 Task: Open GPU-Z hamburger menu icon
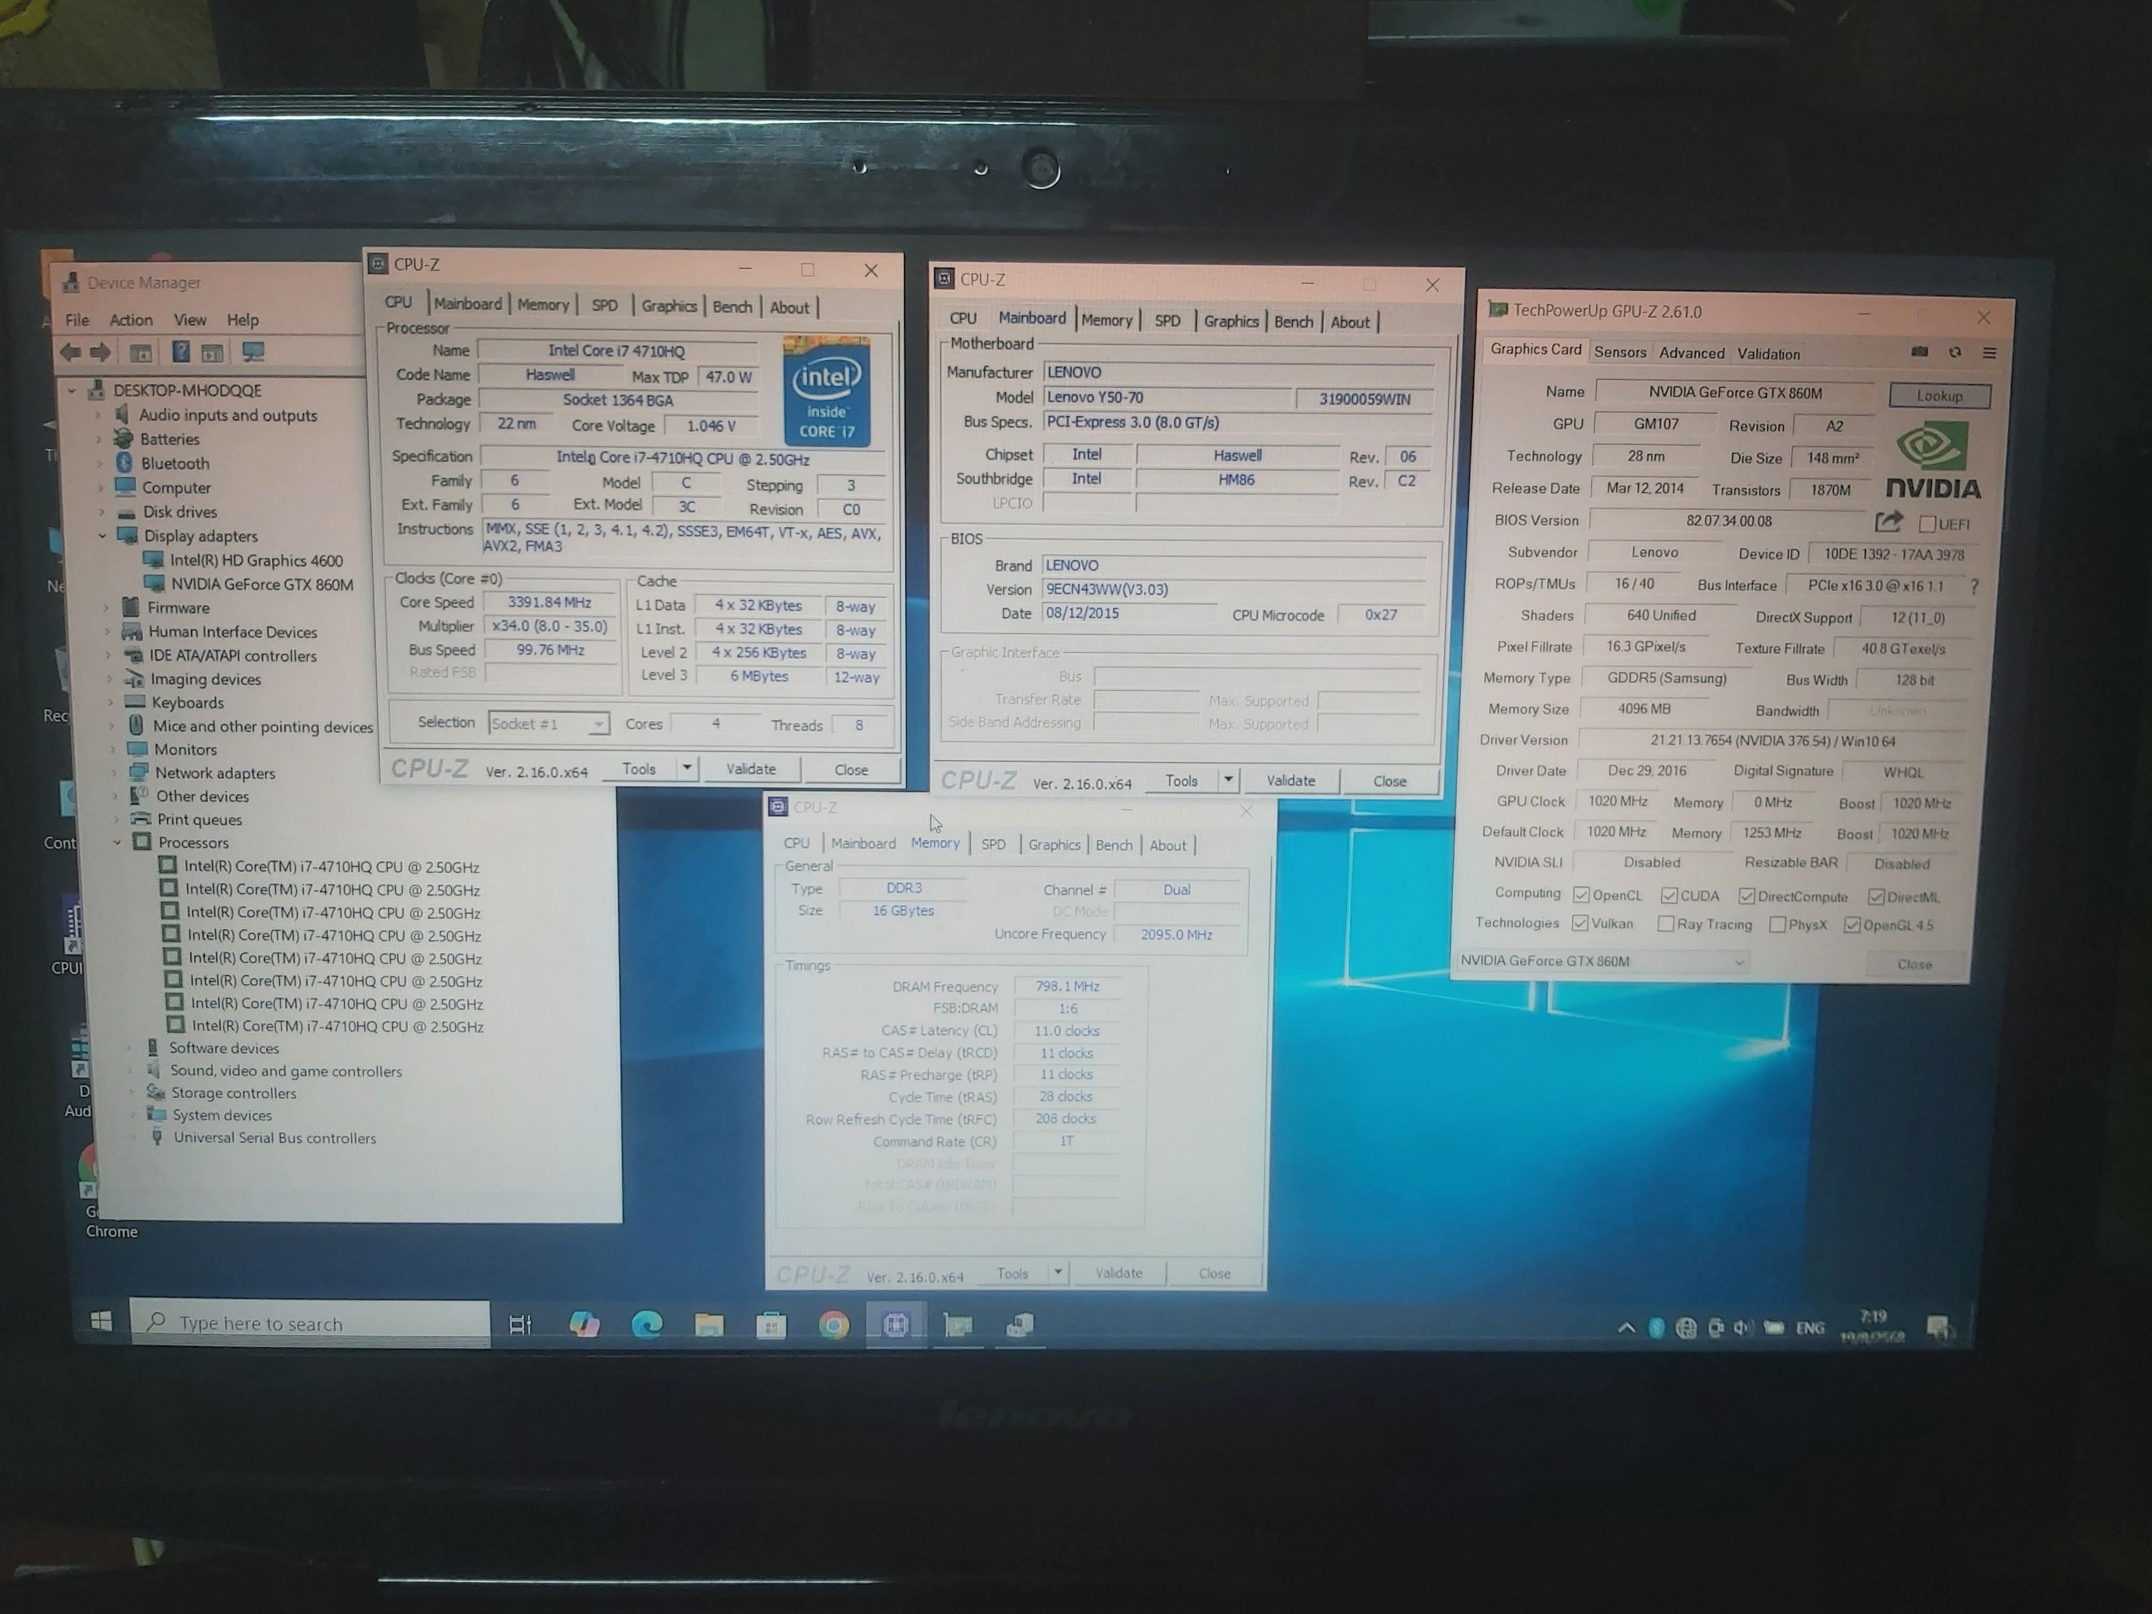[x=1990, y=353]
